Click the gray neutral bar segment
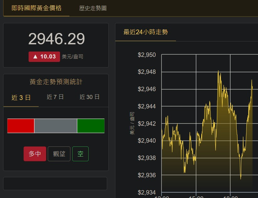Image resolution: width=258 pixels, height=198 pixels. [56, 126]
